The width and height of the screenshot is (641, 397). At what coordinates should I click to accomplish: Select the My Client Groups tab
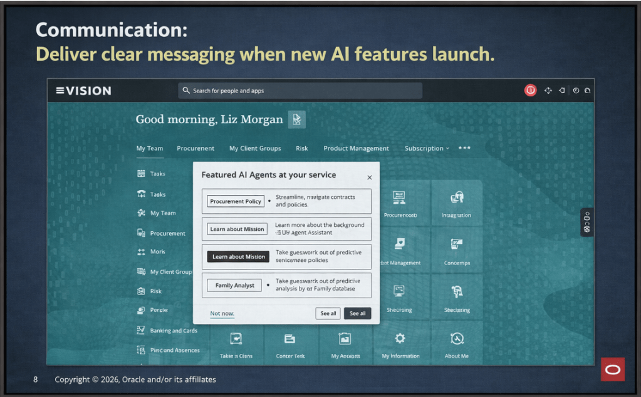255,149
